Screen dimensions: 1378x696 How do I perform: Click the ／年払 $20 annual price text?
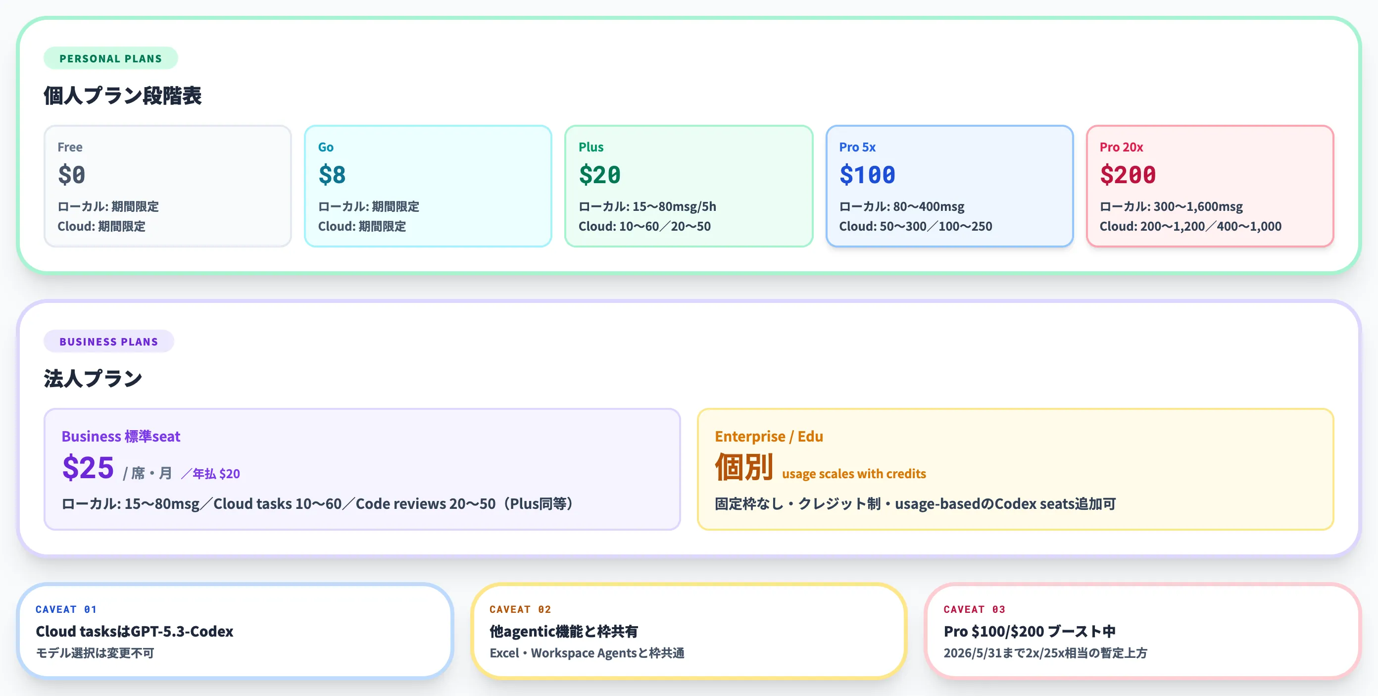pyautogui.click(x=210, y=474)
